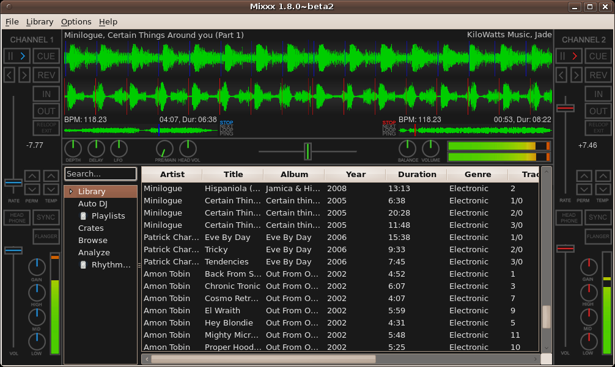Click Channel 2 PERM rate up arrow
This screenshot has width=615, height=367.
click(x=584, y=176)
